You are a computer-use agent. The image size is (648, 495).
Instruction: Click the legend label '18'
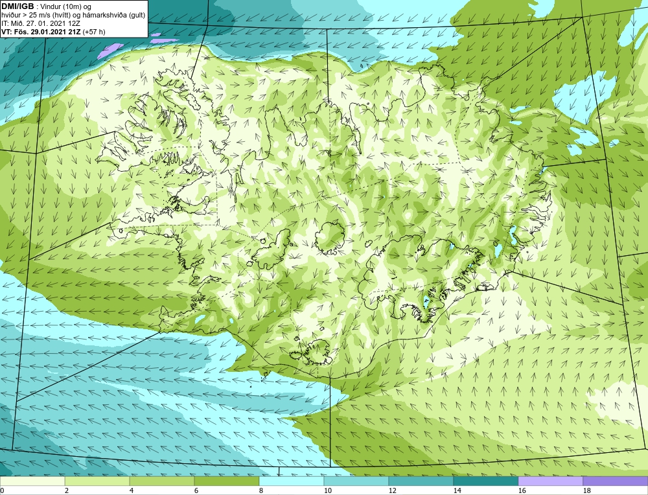coord(586,490)
